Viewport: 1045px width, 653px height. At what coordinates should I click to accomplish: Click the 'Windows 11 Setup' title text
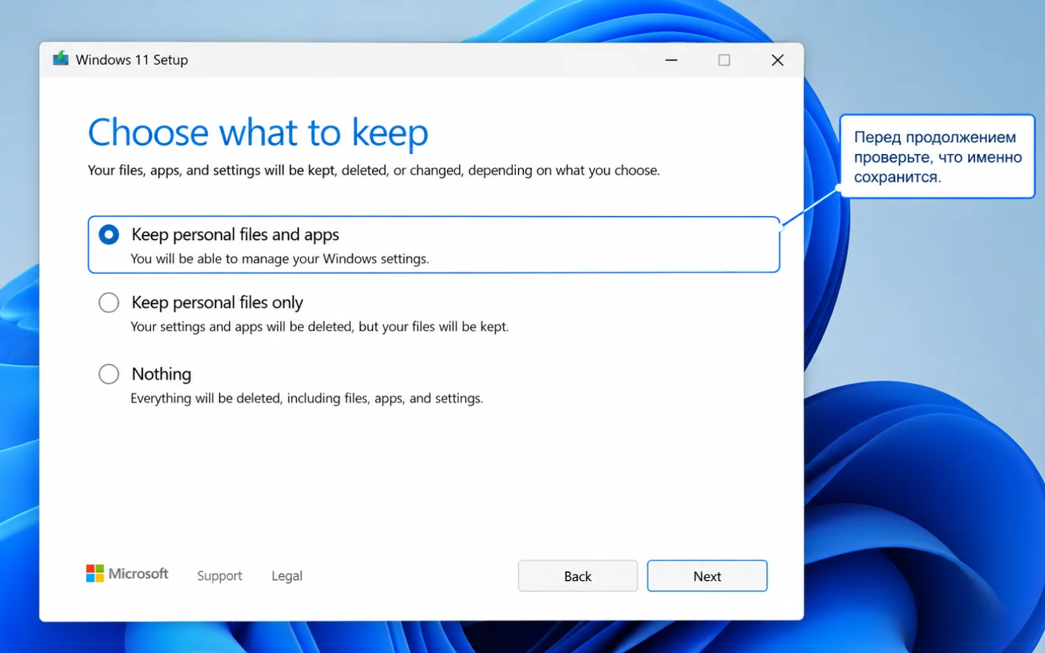point(132,60)
